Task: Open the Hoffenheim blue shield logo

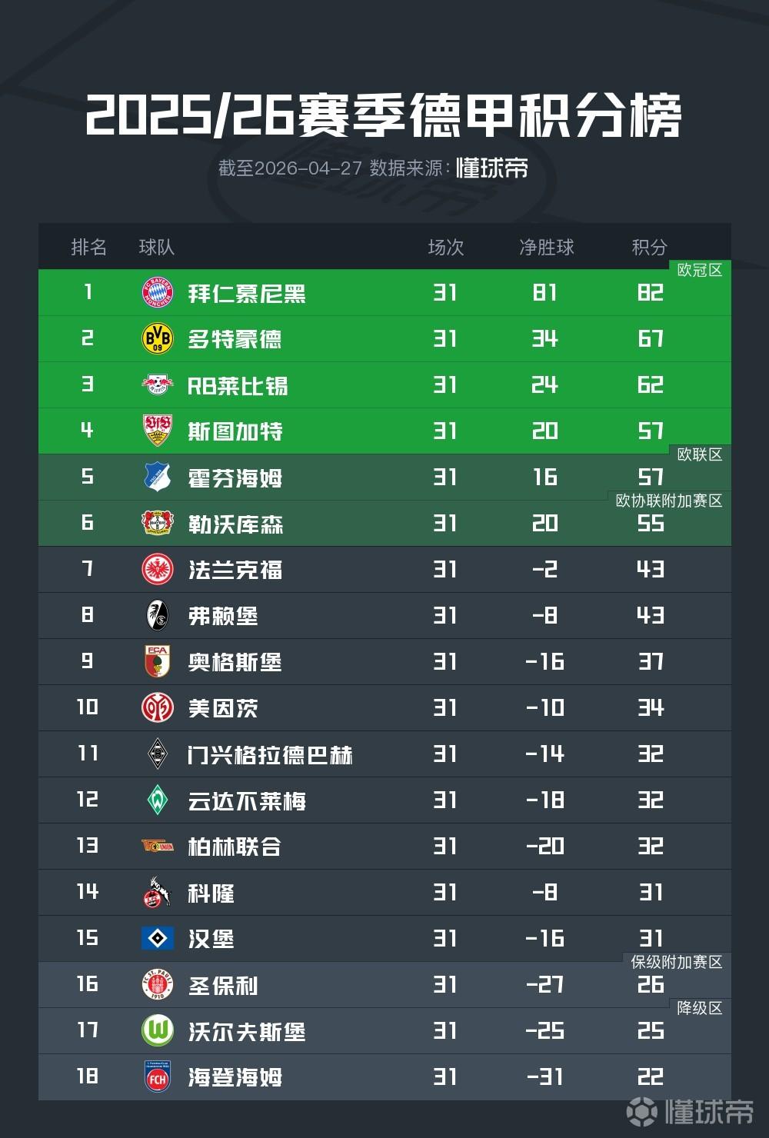Action: [x=158, y=477]
